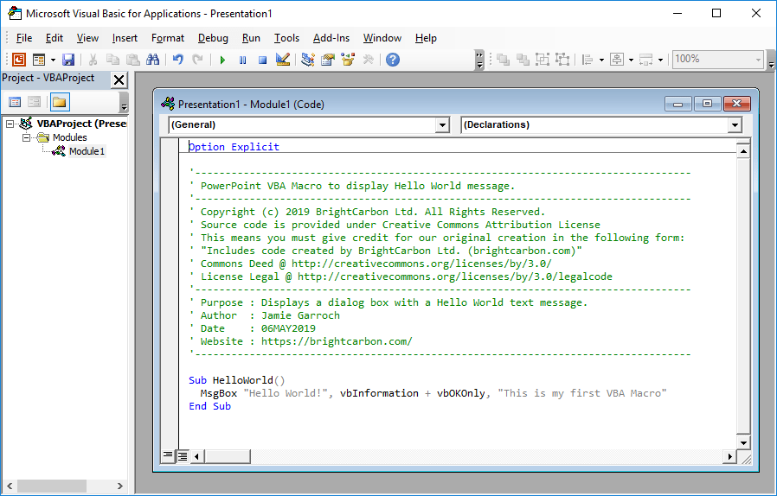The width and height of the screenshot is (777, 496).
Task: Open the Make Same Size dropdown arrow
Action: [x=660, y=60]
